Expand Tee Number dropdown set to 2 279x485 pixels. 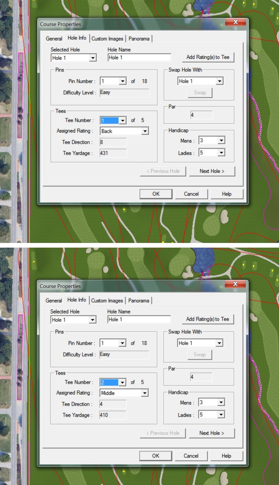pos(123,382)
